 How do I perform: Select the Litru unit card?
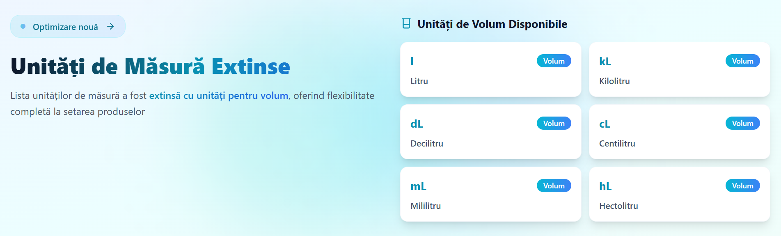[x=491, y=69]
